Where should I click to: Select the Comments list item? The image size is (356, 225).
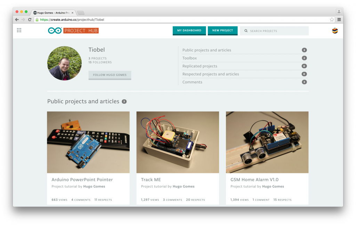244,82
